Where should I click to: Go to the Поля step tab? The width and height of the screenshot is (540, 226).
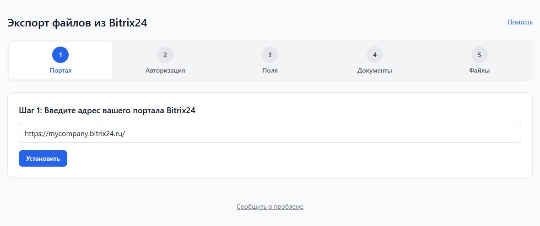pos(270,61)
